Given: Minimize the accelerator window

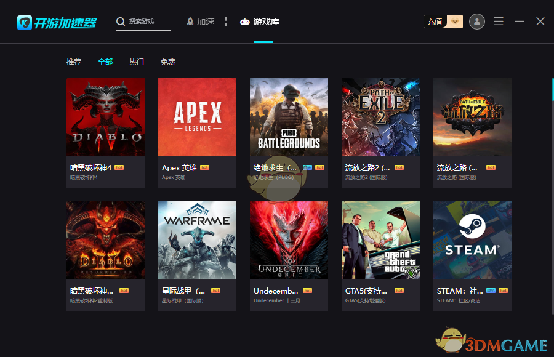Looking at the screenshot, I should (520, 22).
